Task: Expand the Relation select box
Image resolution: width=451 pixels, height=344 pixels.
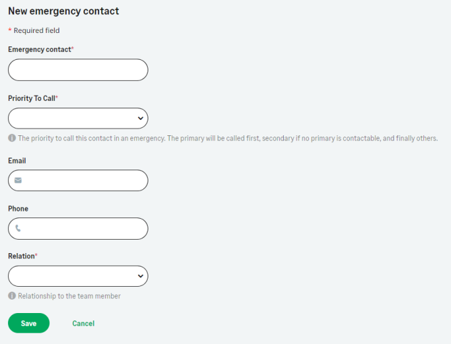Action: 78,276
